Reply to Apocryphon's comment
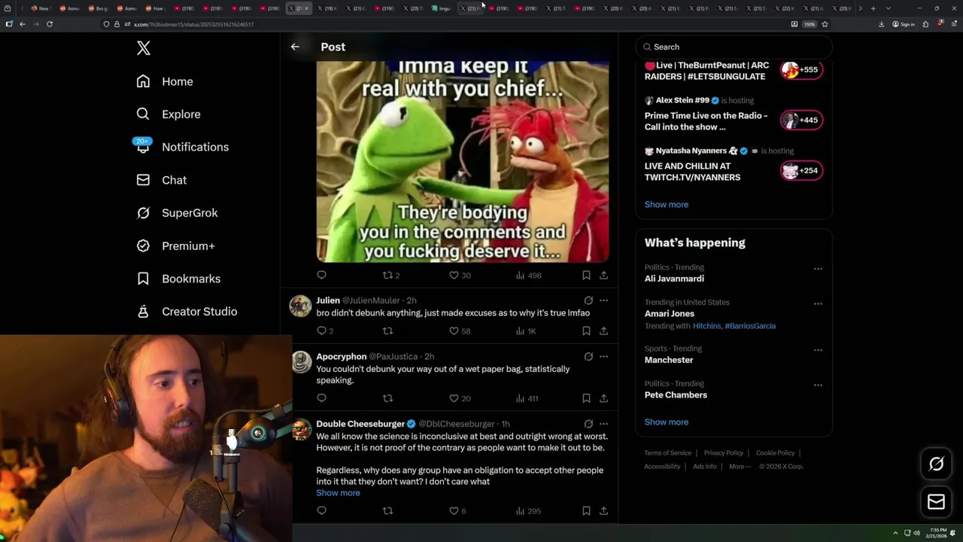This screenshot has width=963, height=542. pos(321,398)
